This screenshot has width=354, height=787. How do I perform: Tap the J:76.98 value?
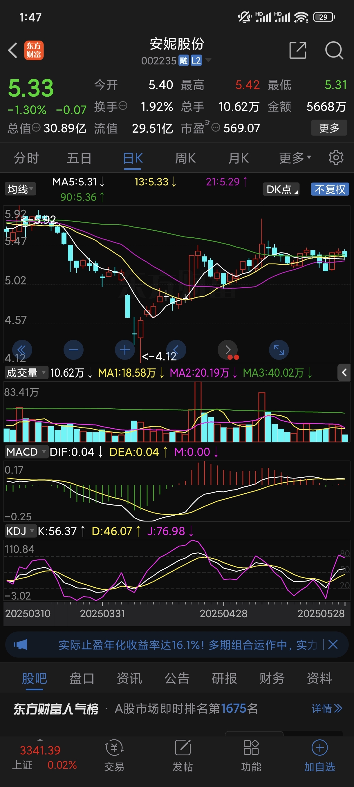coord(170,531)
